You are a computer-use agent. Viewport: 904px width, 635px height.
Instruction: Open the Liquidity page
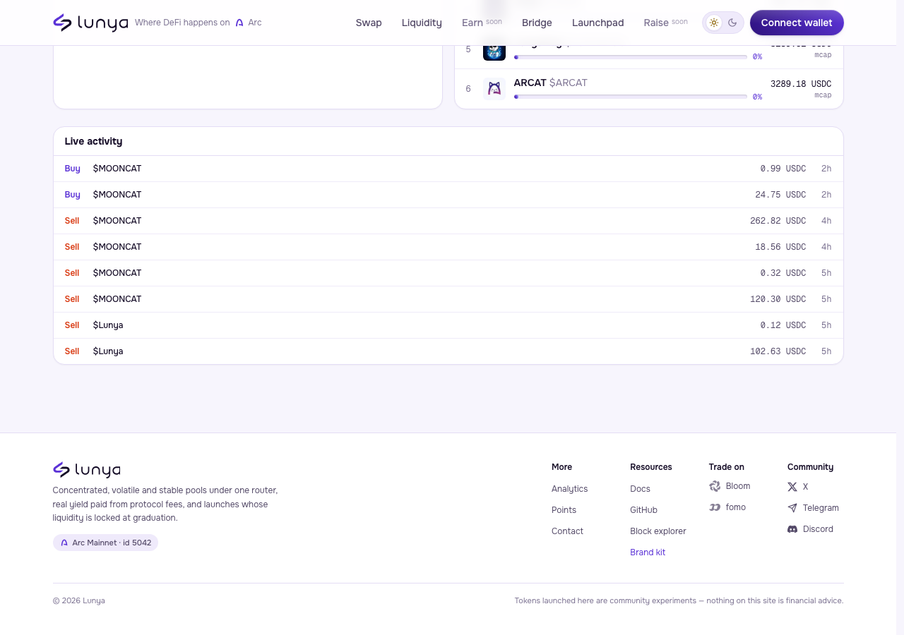click(422, 23)
